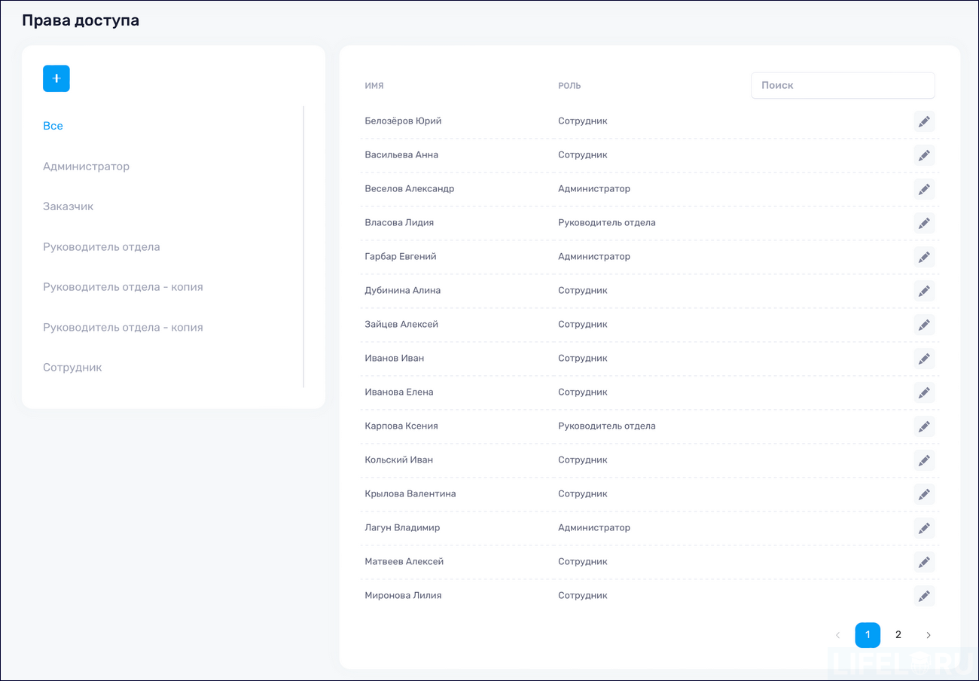Edit Крылова Валентина with pencil icon
979x681 pixels.
coord(924,494)
